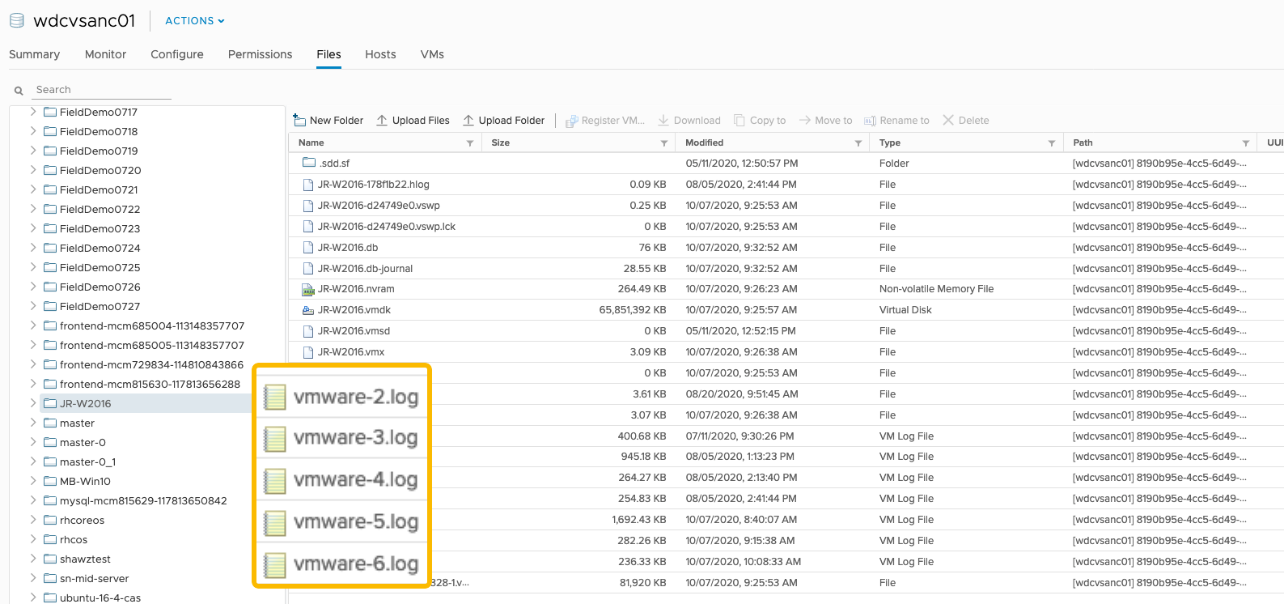Select the master-0_1 folder in tree
This screenshot has width=1284, height=604.
point(87,462)
